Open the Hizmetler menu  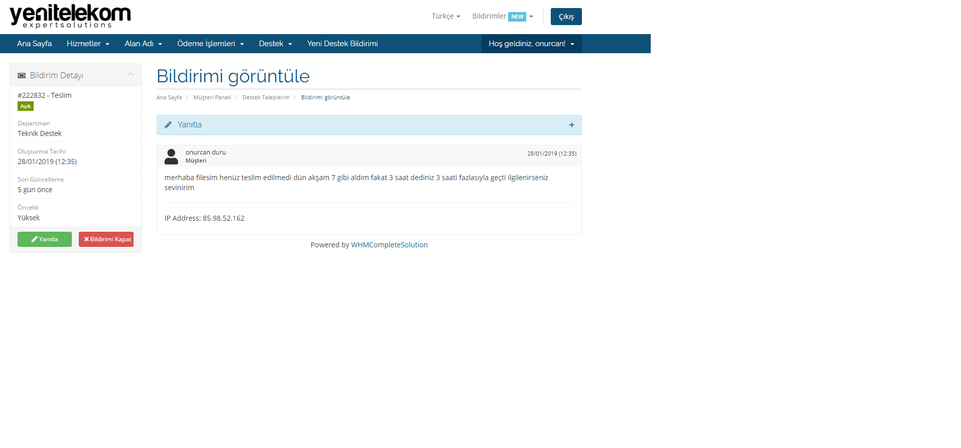click(x=88, y=44)
